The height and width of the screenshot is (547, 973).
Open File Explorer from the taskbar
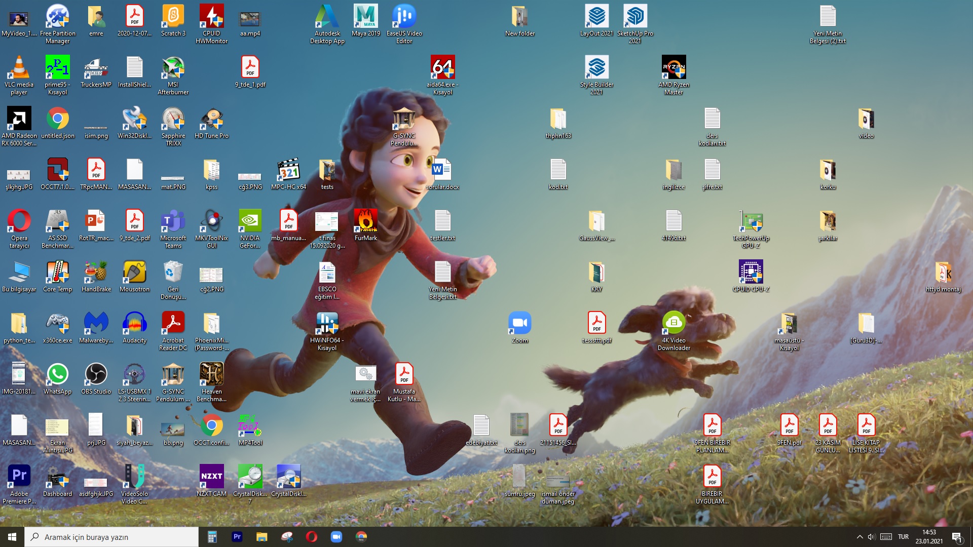(x=261, y=537)
